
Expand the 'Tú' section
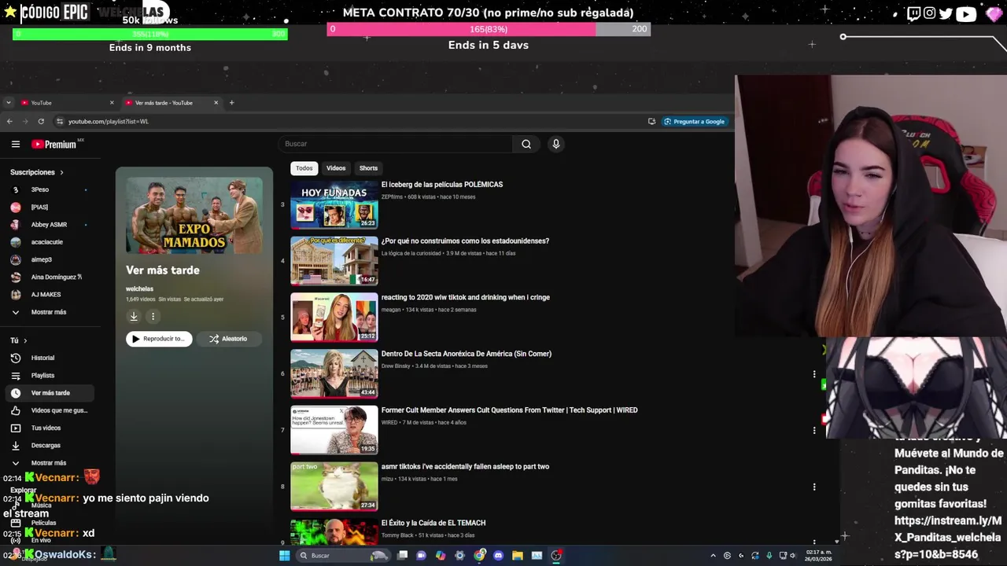coord(19,340)
